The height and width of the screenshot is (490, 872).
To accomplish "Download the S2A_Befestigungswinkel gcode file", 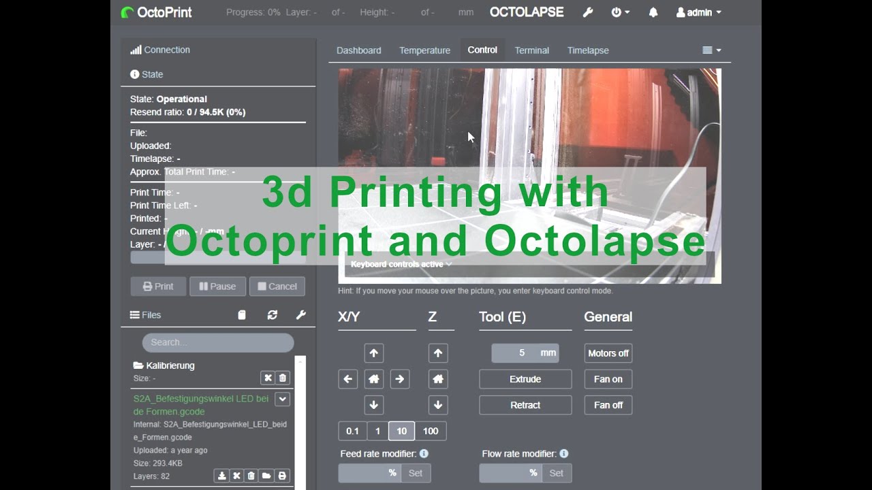I will (221, 476).
